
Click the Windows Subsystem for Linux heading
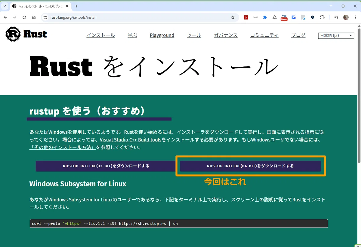pyautogui.click(x=78, y=184)
